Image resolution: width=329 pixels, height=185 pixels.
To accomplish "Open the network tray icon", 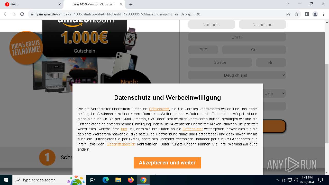I will 290,180.
